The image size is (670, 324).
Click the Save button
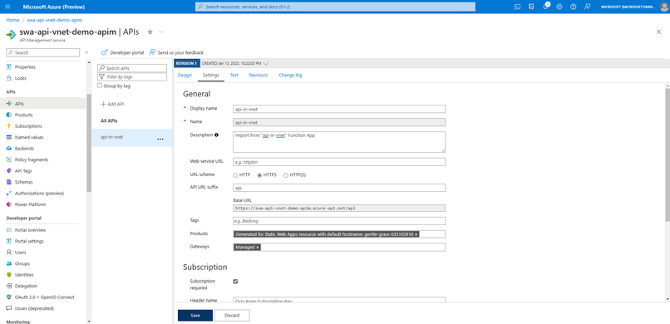[195, 316]
